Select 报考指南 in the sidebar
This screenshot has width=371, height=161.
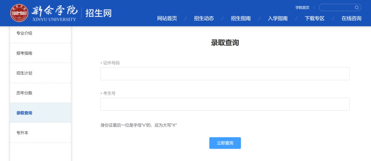pyautogui.click(x=41, y=53)
